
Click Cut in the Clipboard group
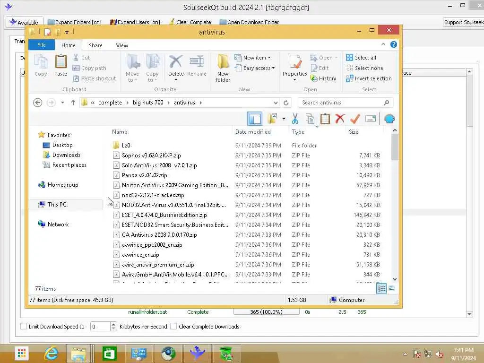(82, 58)
